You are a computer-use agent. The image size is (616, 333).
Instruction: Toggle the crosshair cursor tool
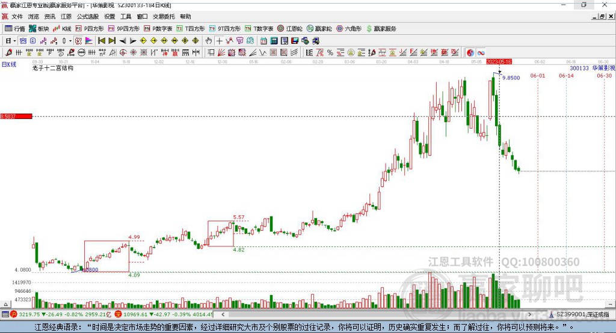(x=219, y=41)
